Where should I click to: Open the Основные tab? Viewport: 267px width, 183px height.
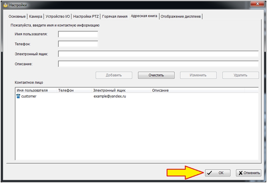pos(17,17)
